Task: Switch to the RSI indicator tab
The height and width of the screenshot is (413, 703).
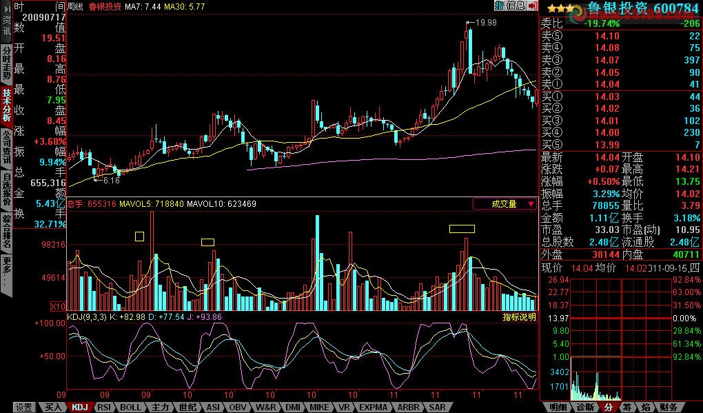Action: pyautogui.click(x=104, y=407)
